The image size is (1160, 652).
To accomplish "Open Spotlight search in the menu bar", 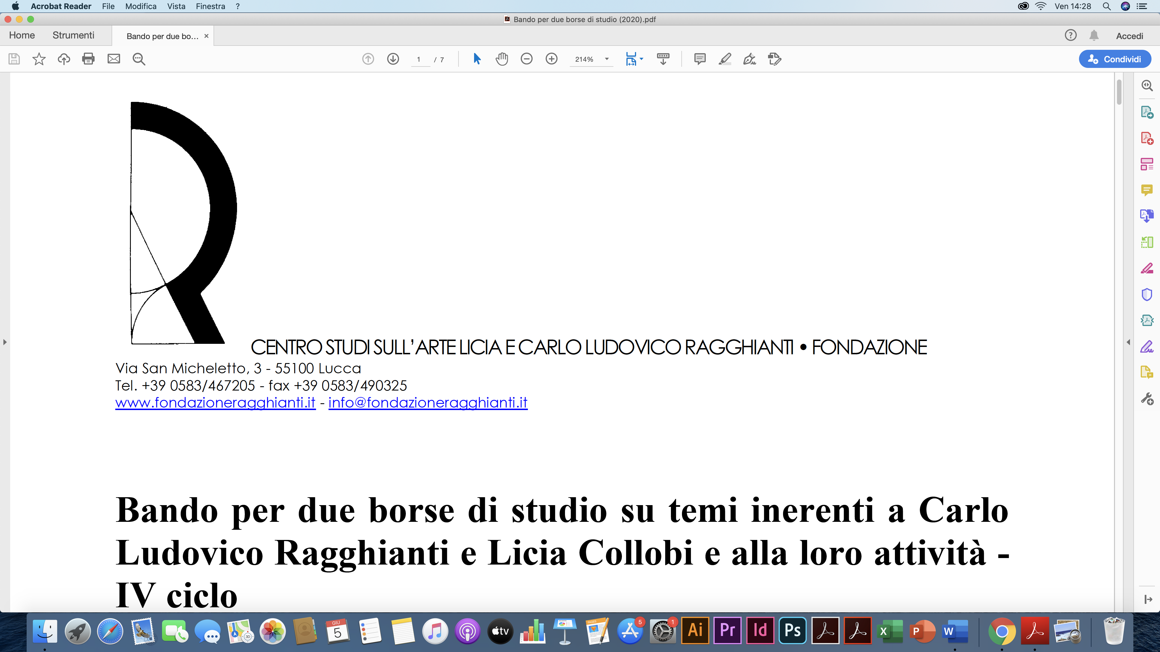I will coord(1106,6).
